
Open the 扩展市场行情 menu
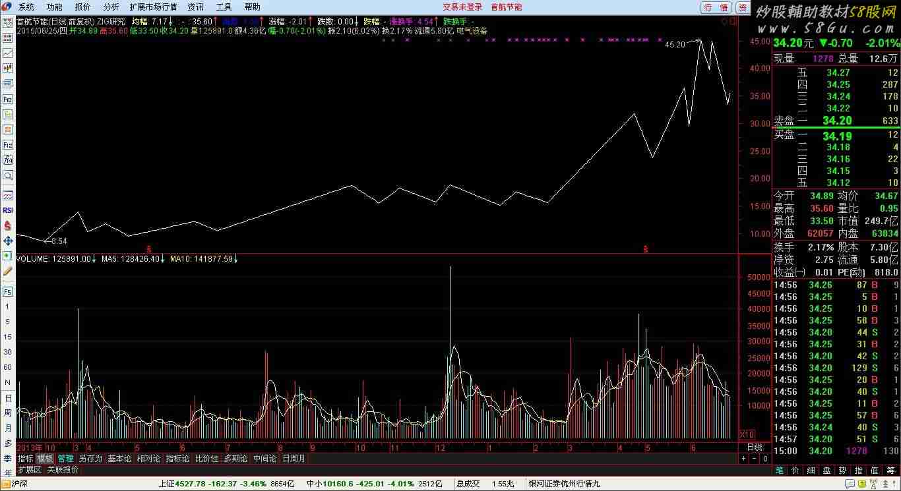pos(154,7)
